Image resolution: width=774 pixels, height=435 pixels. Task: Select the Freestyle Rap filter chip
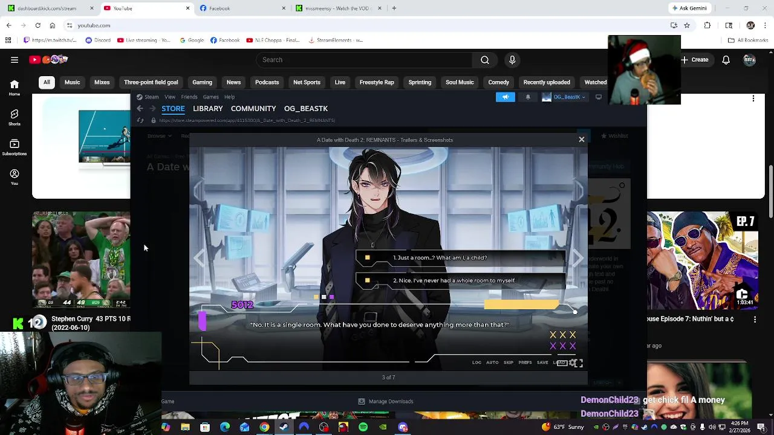[377, 82]
